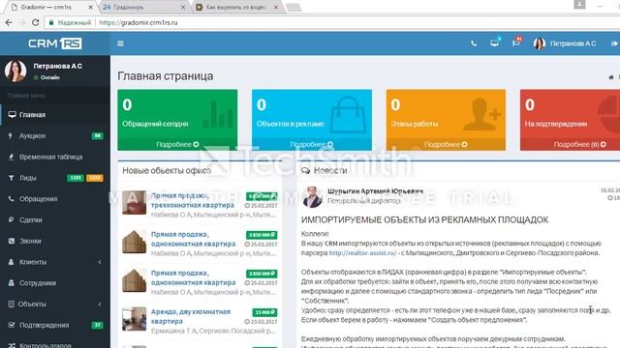Click the orange Лиды count badge
This screenshot has height=348, width=620.
point(95,178)
